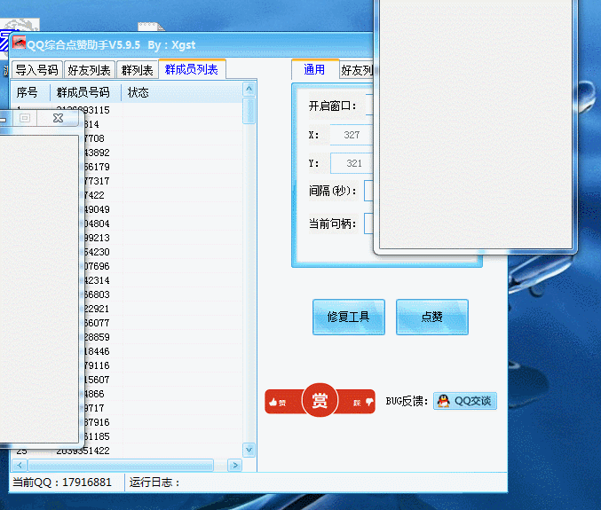Click the app icon in title bar
Image resolution: width=601 pixels, height=510 pixels.
(x=19, y=43)
